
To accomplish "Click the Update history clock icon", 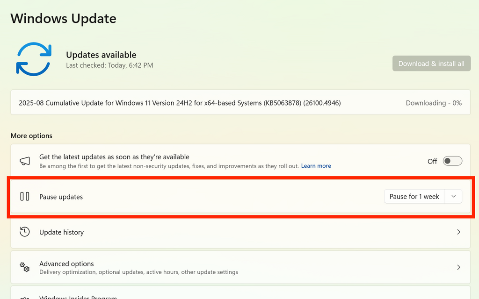I will (x=25, y=232).
